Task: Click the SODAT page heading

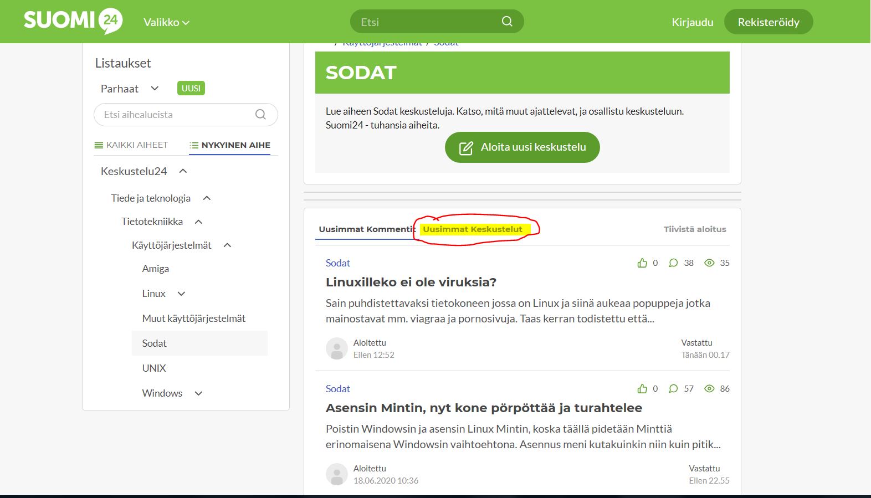Action: point(361,73)
